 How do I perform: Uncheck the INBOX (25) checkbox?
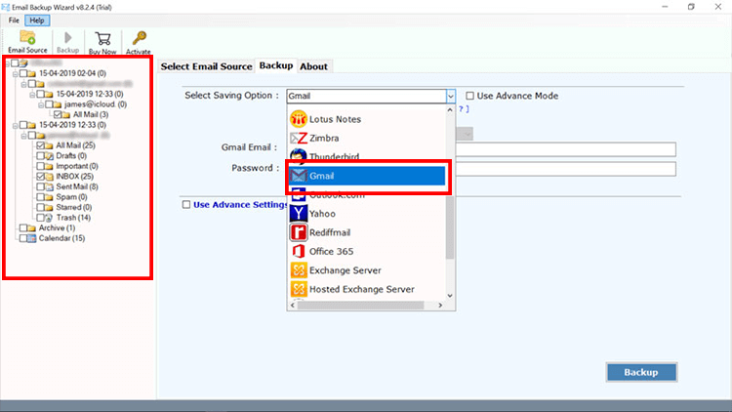(41, 177)
